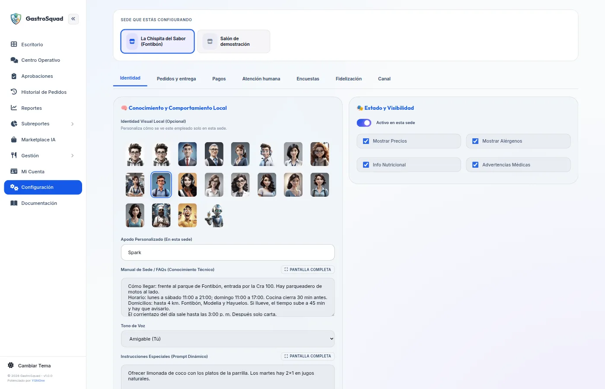
Task: Click inside the Manual de Sede text area
Action: pos(228,297)
